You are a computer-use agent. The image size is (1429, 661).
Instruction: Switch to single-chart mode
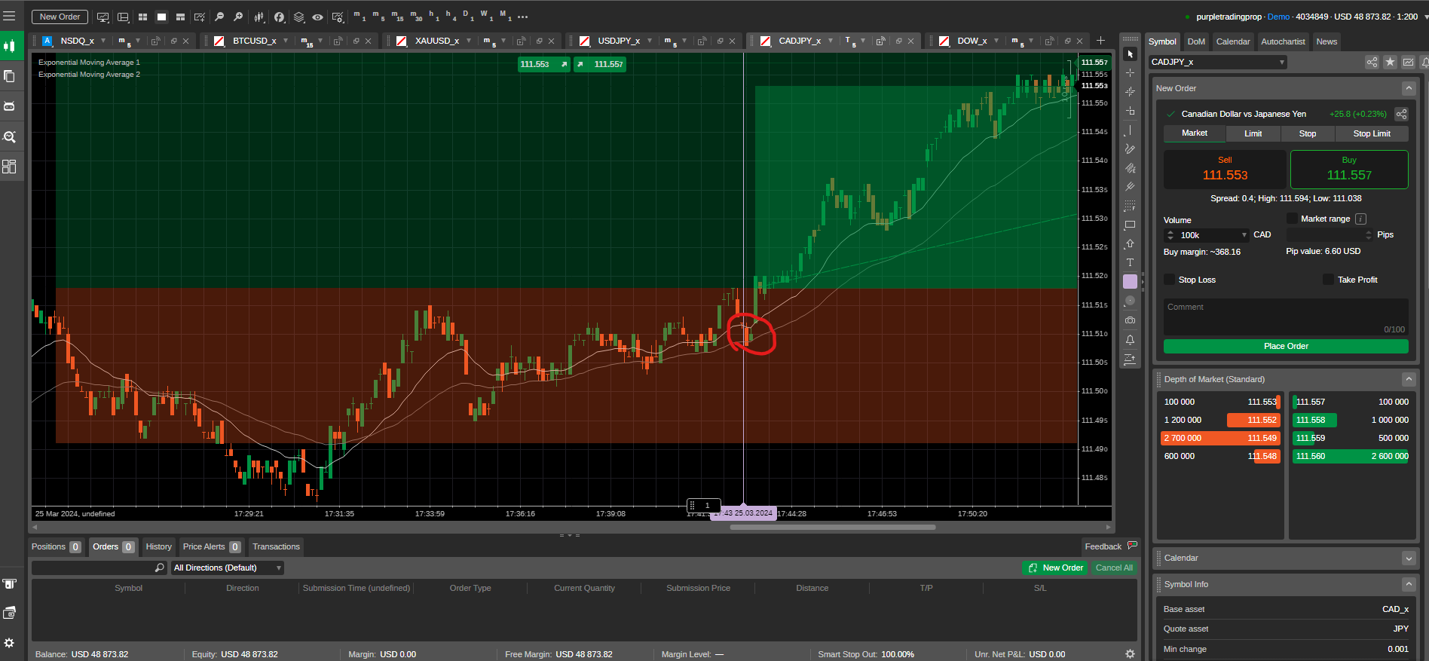tap(161, 17)
